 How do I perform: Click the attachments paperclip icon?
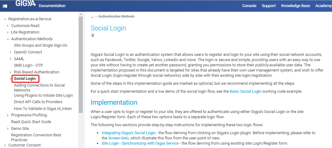tap(93, 35)
